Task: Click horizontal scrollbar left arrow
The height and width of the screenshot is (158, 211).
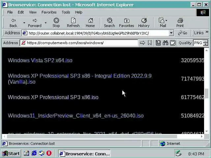Action: point(4,136)
